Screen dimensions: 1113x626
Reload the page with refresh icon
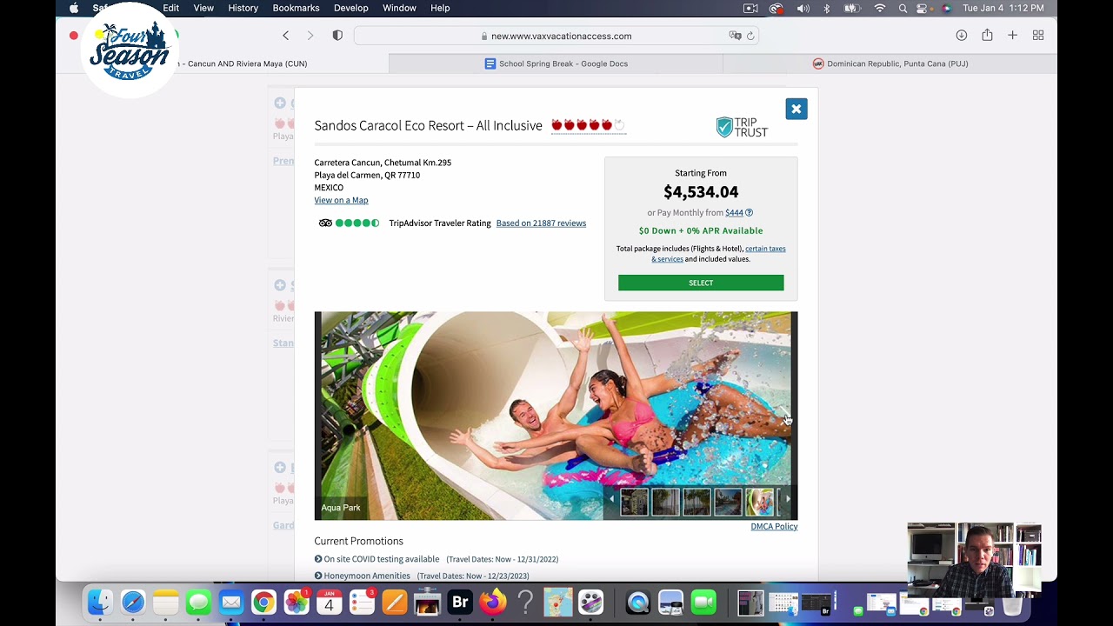pyautogui.click(x=750, y=36)
